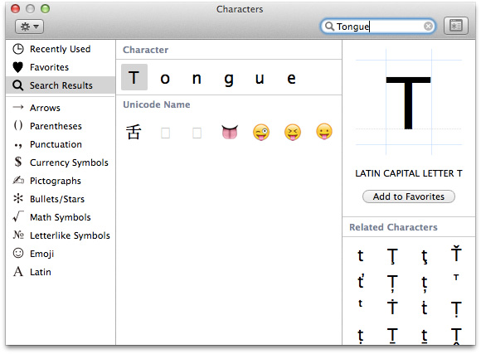
Task: Click into the Tongue search field
Action: coord(377,27)
